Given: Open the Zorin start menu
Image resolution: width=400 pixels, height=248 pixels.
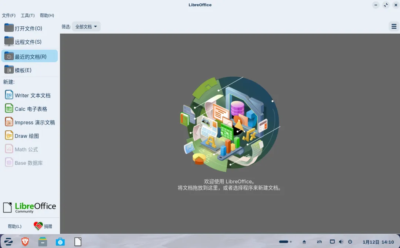Looking at the screenshot, I should pyautogui.click(x=9, y=241).
